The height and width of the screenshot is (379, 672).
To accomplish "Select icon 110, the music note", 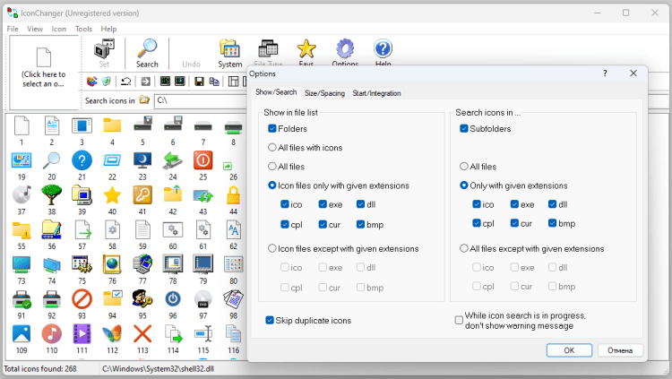I will click(51, 334).
